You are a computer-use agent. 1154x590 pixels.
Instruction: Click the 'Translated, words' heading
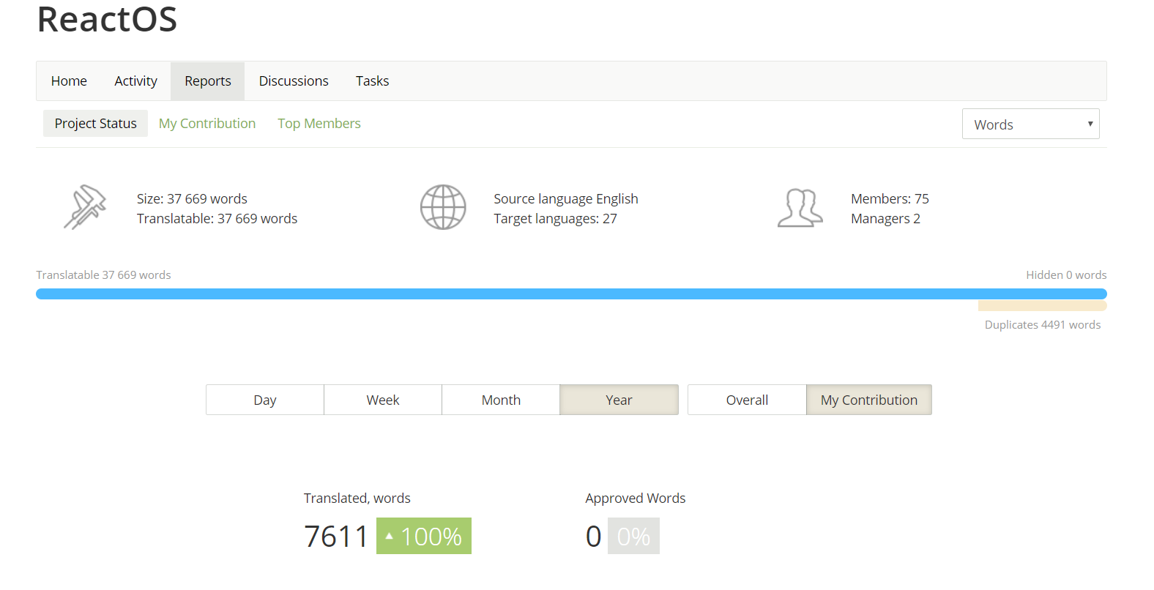tap(357, 498)
